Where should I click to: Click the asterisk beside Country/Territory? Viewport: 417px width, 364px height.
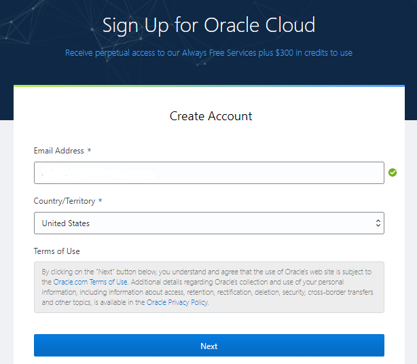click(101, 201)
